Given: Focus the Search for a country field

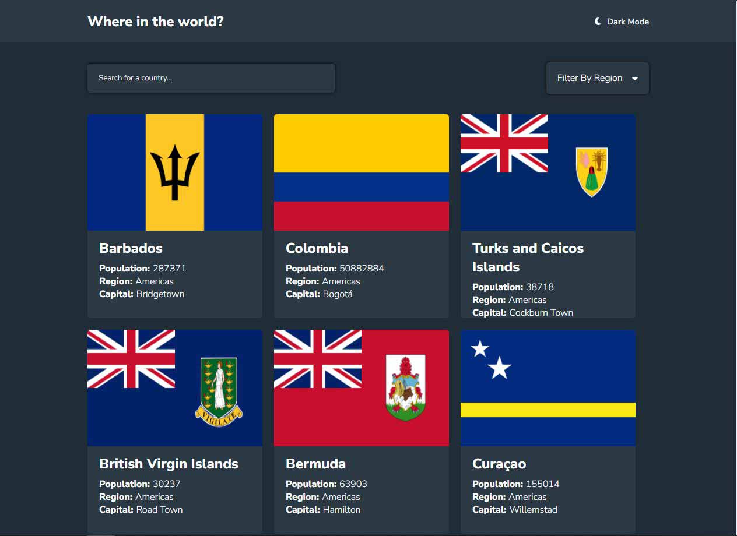Looking at the screenshot, I should click(x=211, y=78).
